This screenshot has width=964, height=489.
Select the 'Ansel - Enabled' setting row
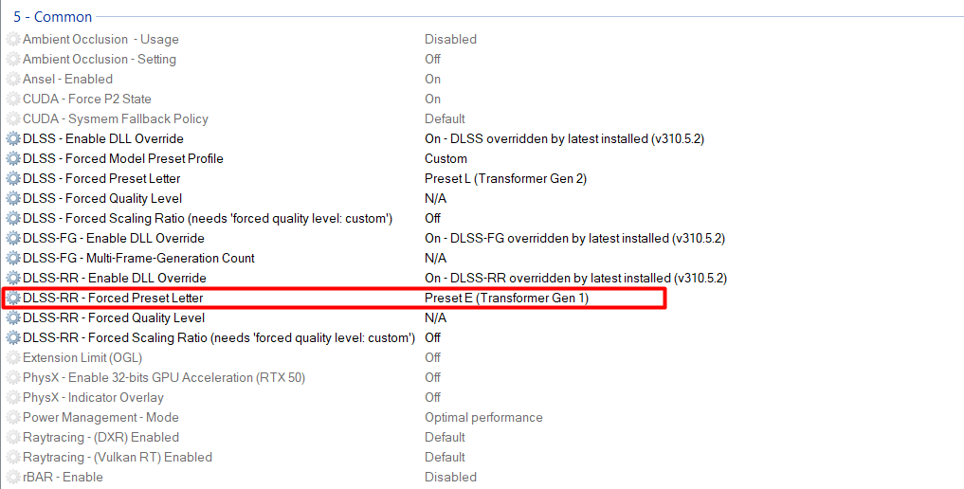click(67, 80)
